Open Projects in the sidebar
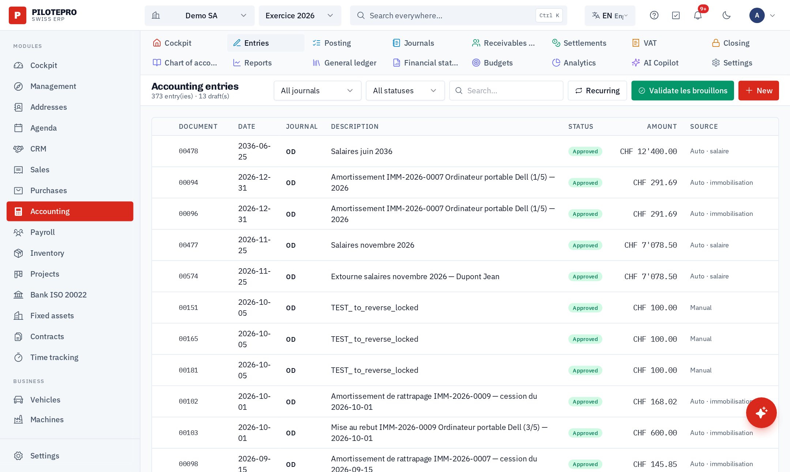Viewport: 790px width, 472px height. coord(70,274)
